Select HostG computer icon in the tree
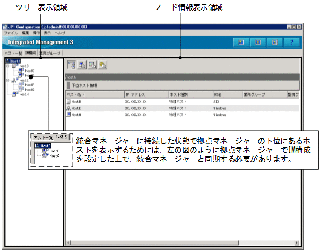The image size is (320, 252). coord(21,89)
